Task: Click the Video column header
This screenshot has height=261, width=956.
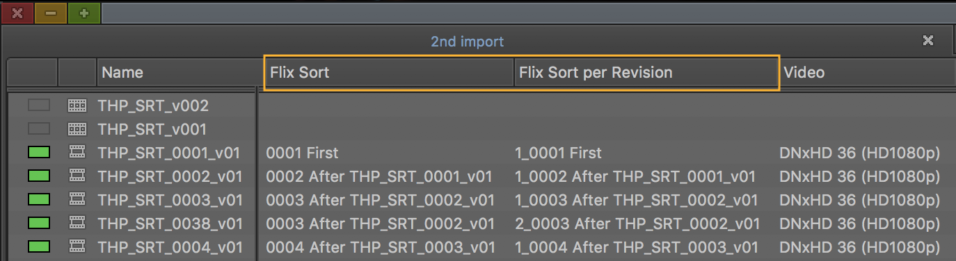Action: [867, 72]
